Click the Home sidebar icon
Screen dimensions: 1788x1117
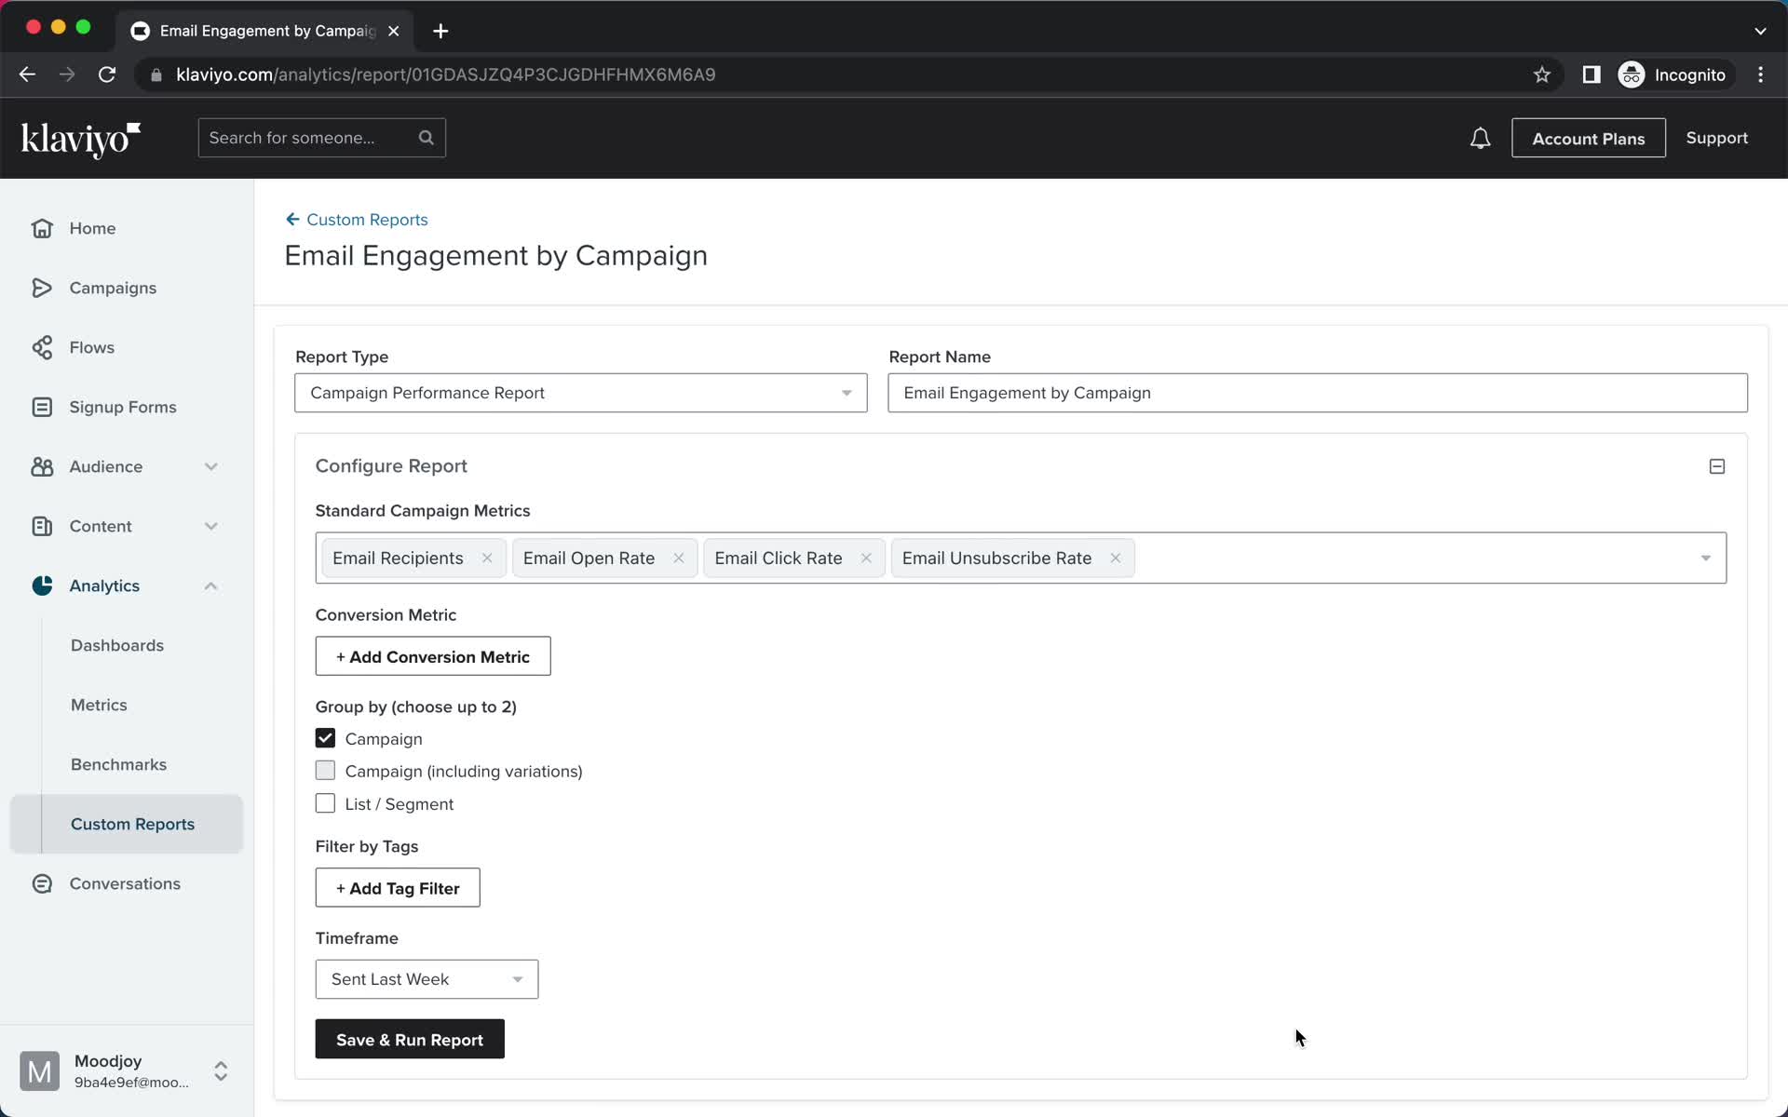(x=42, y=228)
